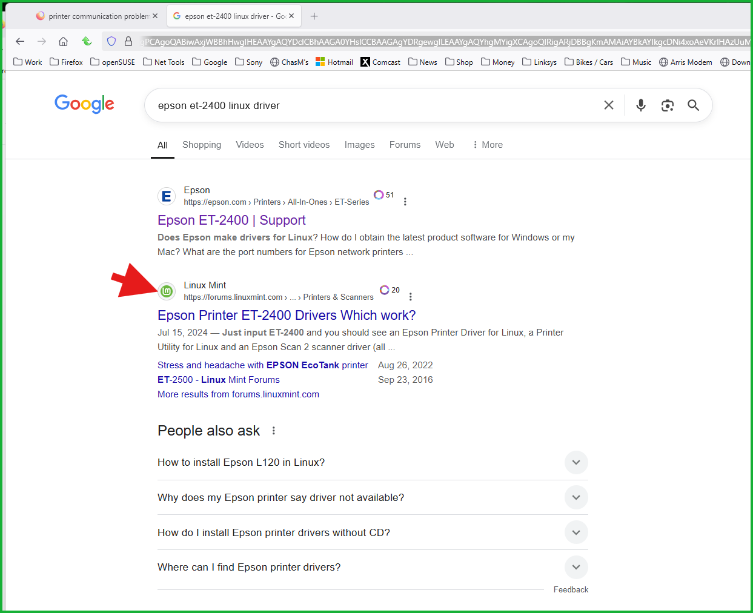Image resolution: width=753 pixels, height=613 pixels.
Task: Click the rating badge showing 51
Action: 384,195
